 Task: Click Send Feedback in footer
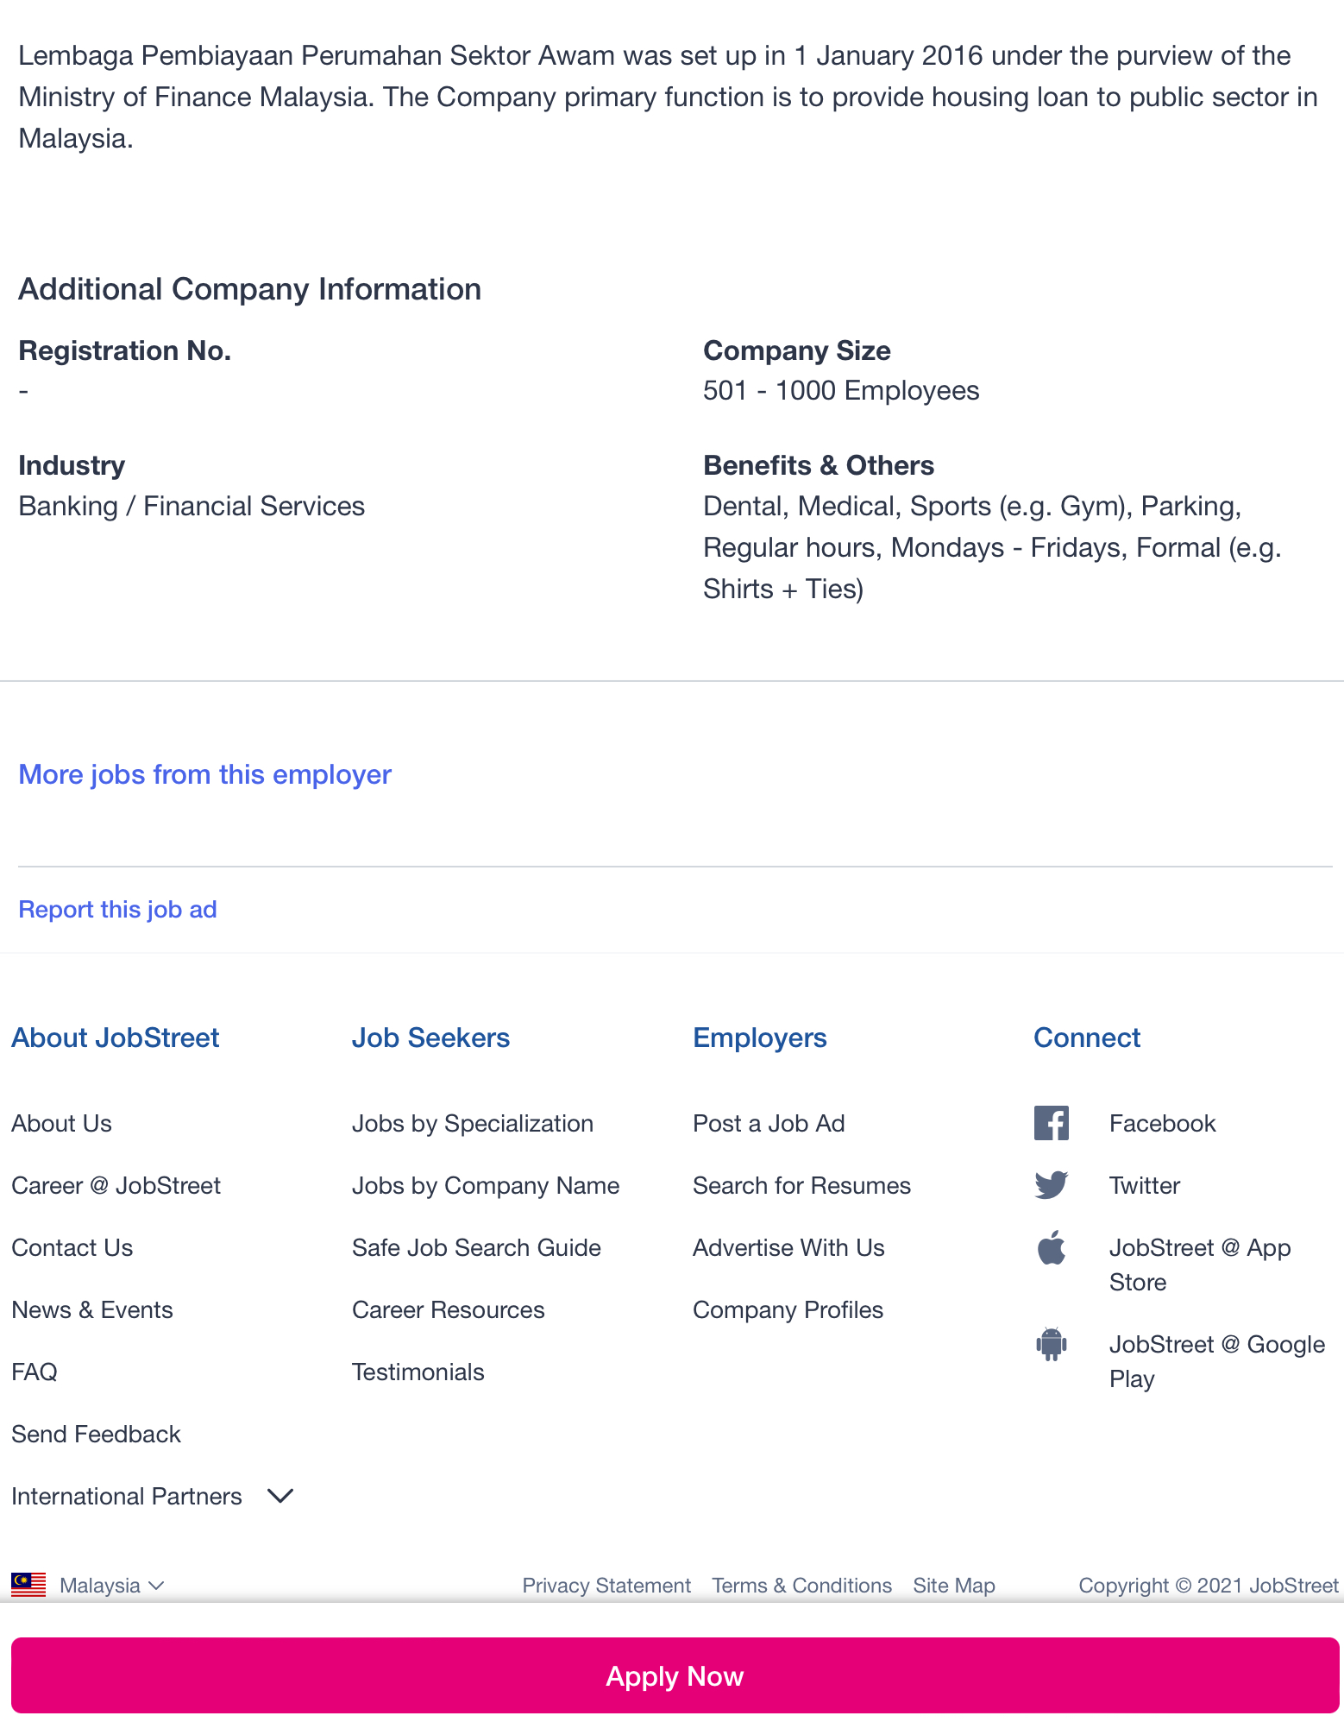click(x=96, y=1435)
